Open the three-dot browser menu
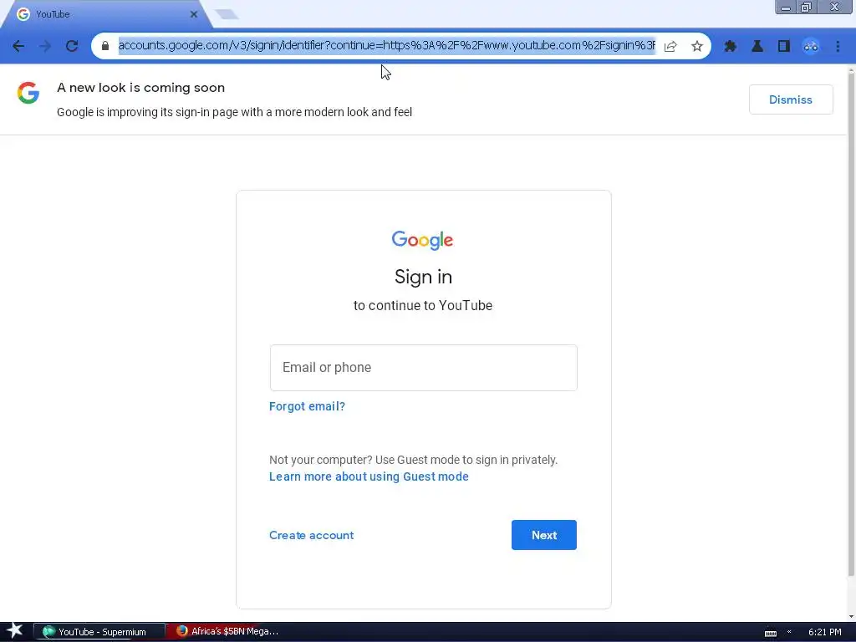This screenshot has height=642, width=856. pos(838,47)
